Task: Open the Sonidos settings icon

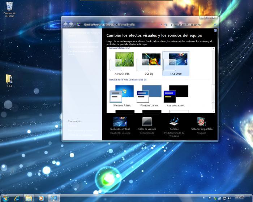Action: click(174, 122)
